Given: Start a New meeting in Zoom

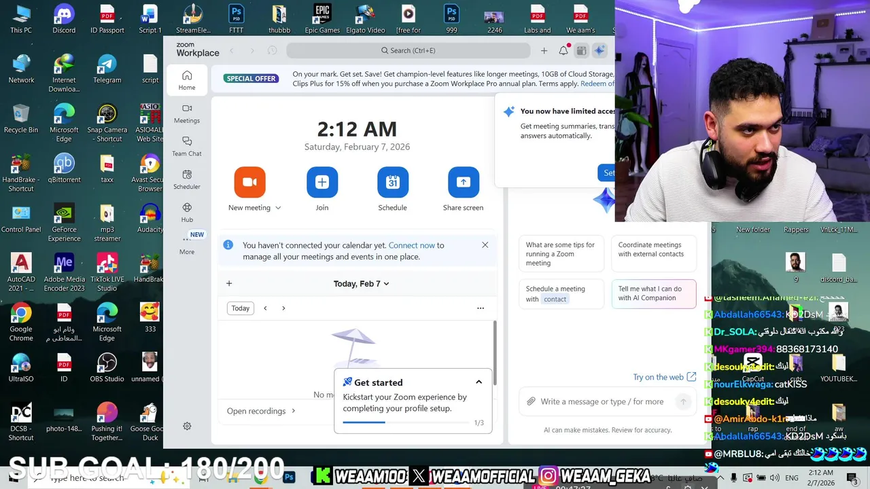Looking at the screenshot, I should coord(249,182).
